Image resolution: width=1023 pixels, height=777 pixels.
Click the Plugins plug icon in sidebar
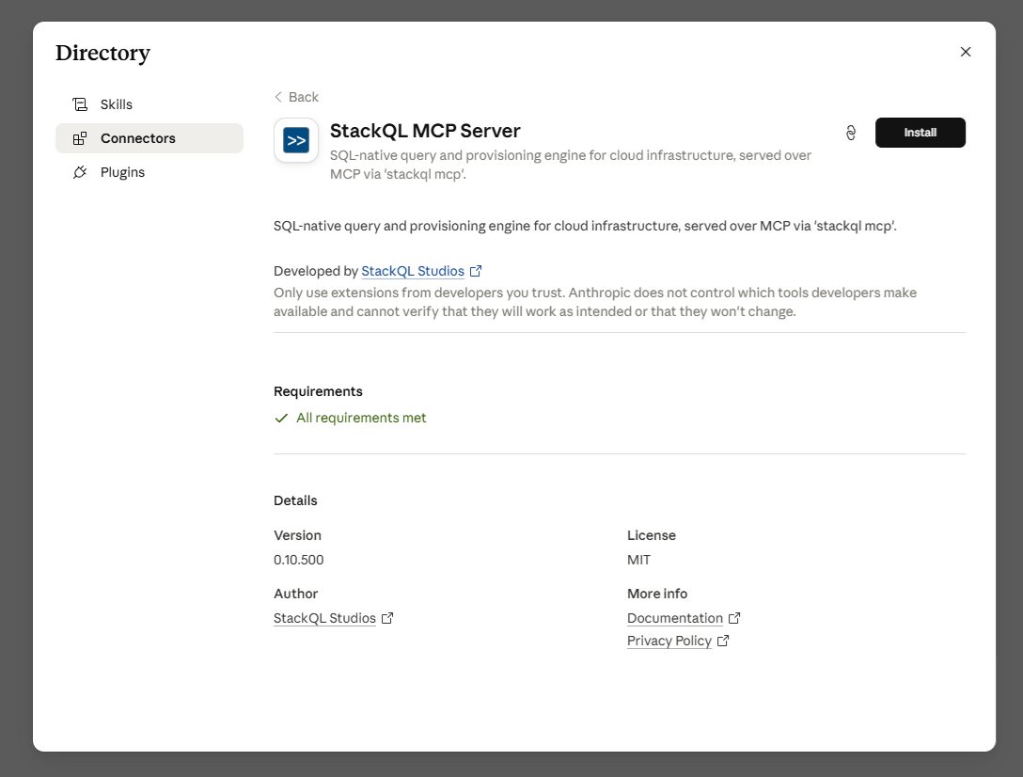[80, 172]
